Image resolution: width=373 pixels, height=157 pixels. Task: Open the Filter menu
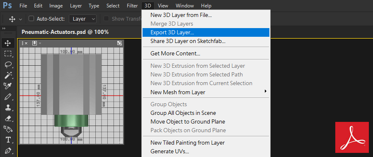(132, 6)
